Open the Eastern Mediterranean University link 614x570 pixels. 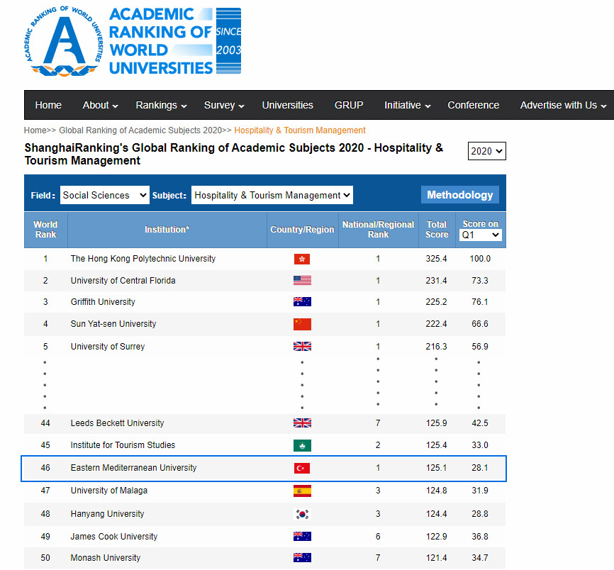[133, 468]
